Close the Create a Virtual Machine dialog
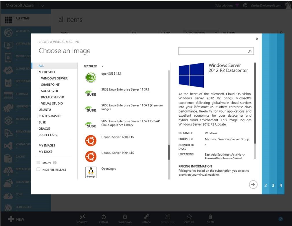The width and height of the screenshot is (292, 226). (x=257, y=39)
